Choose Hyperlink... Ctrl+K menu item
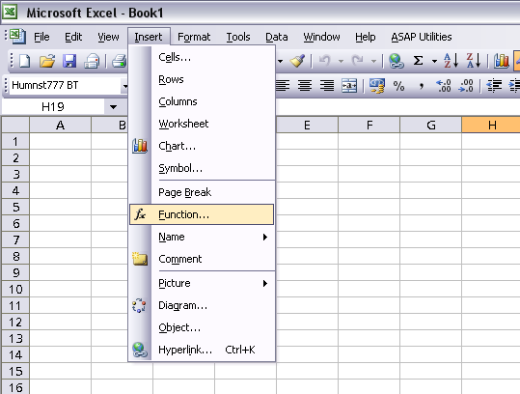520x394 pixels. [x=202, y=350]
